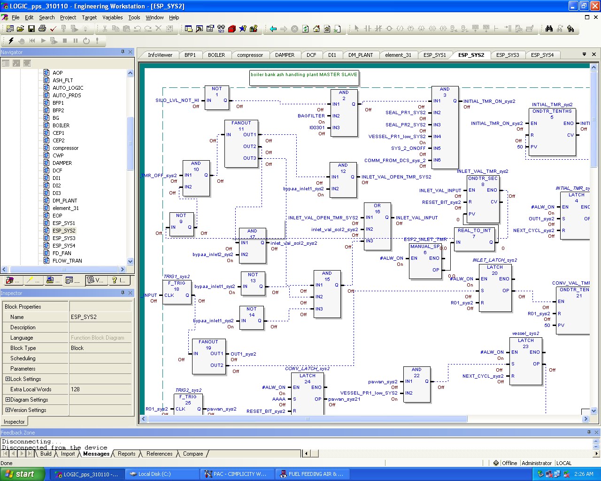The image size is (601, 481).
Task: Switch to the ESP_SYS3 tab
Action: point(508,54)
